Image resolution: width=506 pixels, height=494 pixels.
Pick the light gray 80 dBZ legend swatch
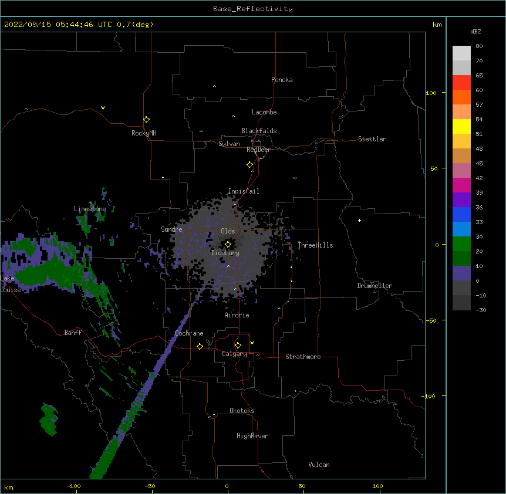[461, 53]
